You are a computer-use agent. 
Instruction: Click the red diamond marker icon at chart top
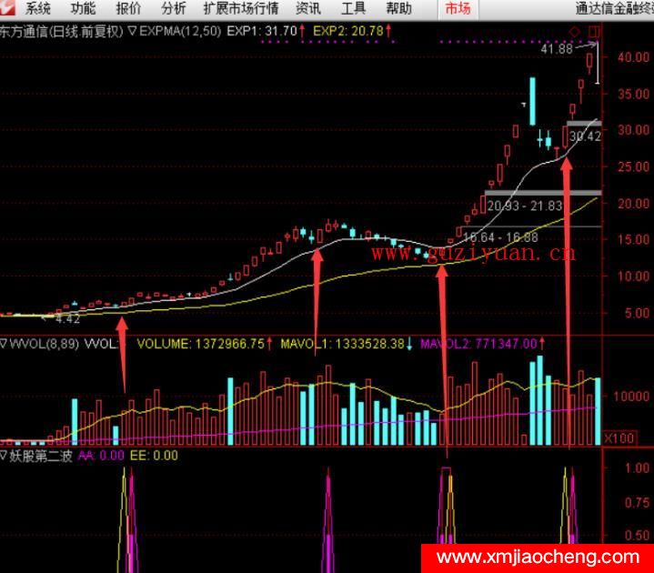[x=575, y=32]
